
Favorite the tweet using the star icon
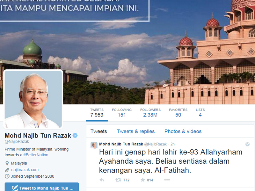(x=142, y=180)
